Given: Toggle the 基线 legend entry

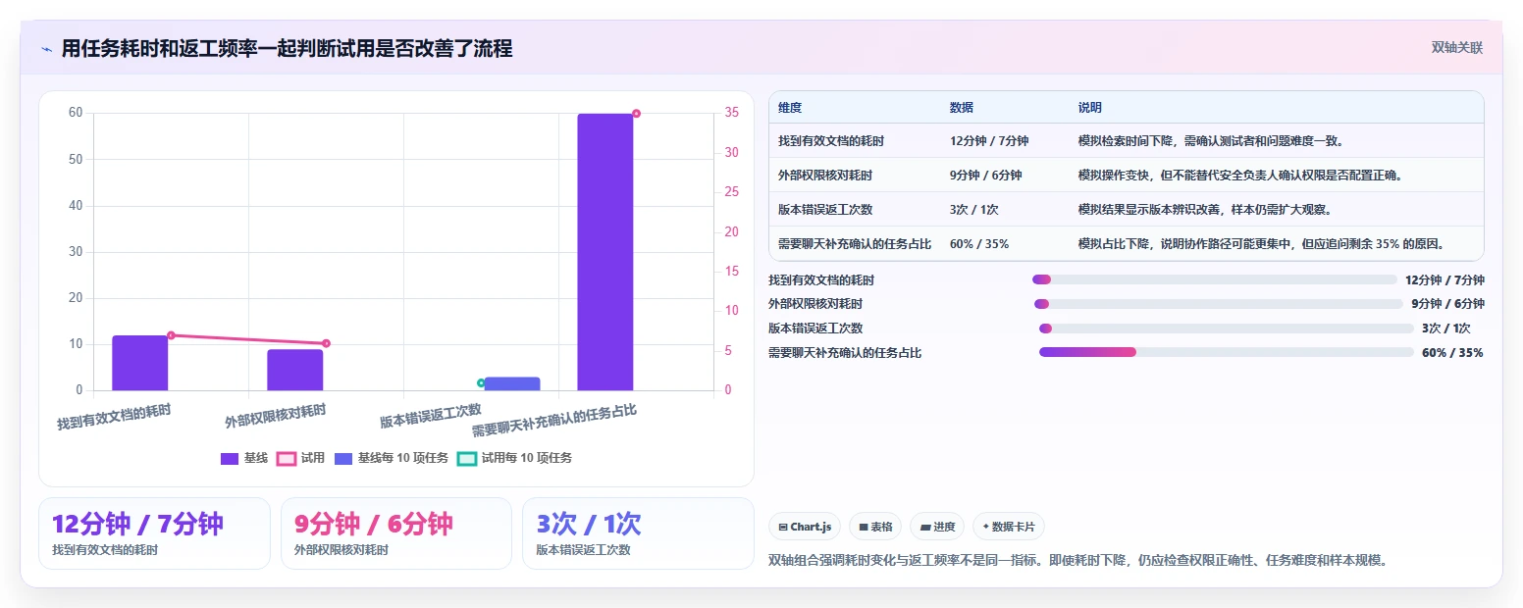Looking at the screenshot, I should point(244,458).
